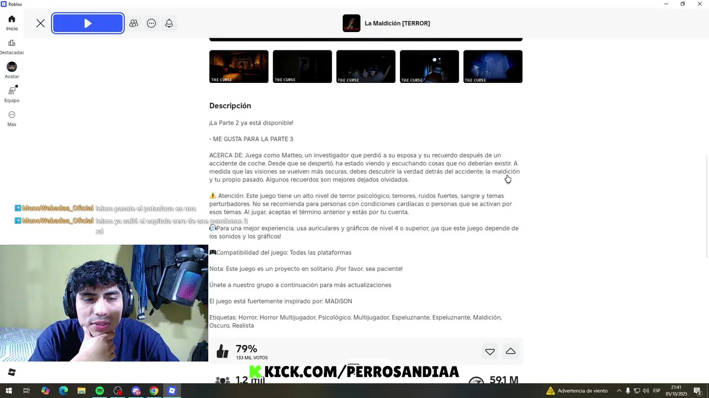Expand the system tray hidden icons chevron
The width and height of the screenshot is (709, 398).
point(619,391)
